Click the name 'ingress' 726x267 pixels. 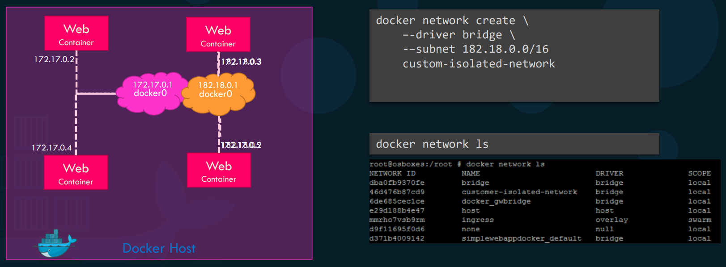tap(478, 220)
